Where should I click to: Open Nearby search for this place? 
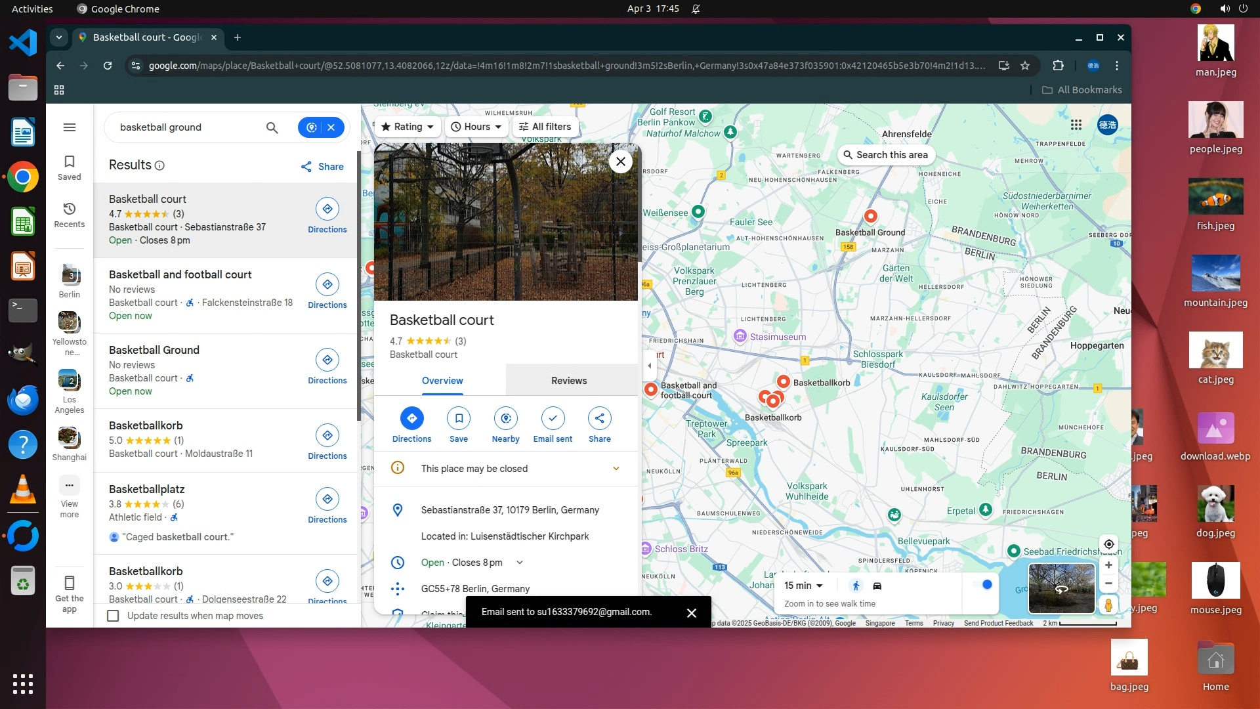(x=505, y=418)
